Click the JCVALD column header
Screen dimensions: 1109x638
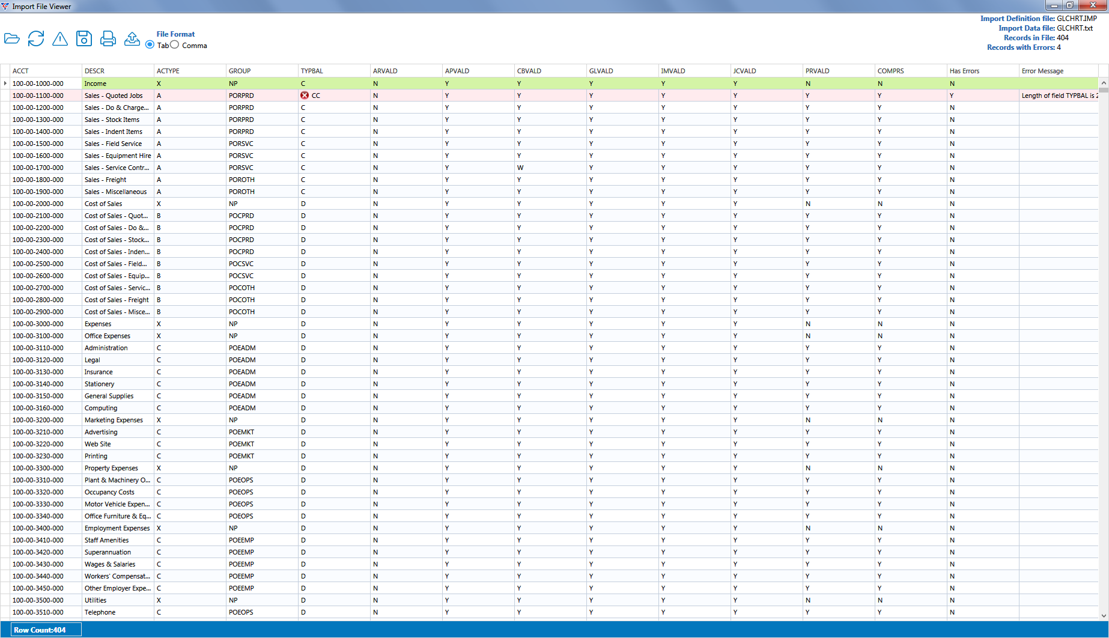(x=767, y=71)
